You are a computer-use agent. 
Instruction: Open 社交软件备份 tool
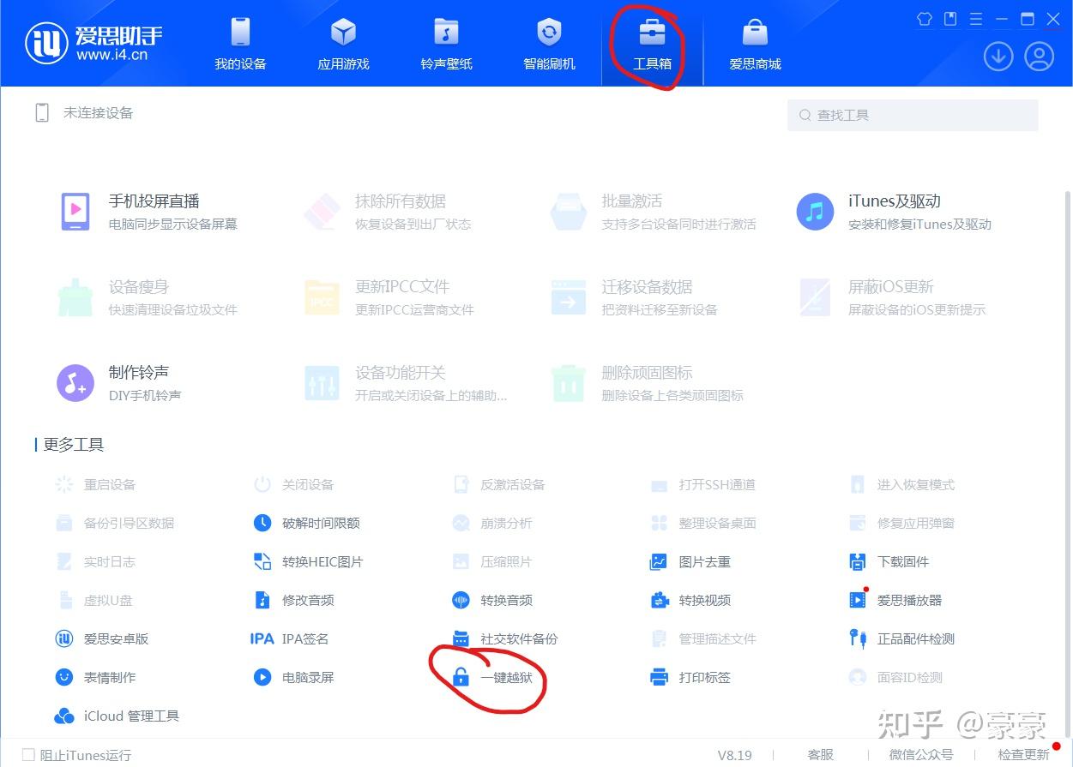[505, 638]
